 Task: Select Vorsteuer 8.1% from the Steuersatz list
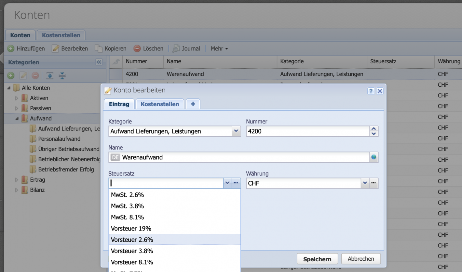[132, 262]
